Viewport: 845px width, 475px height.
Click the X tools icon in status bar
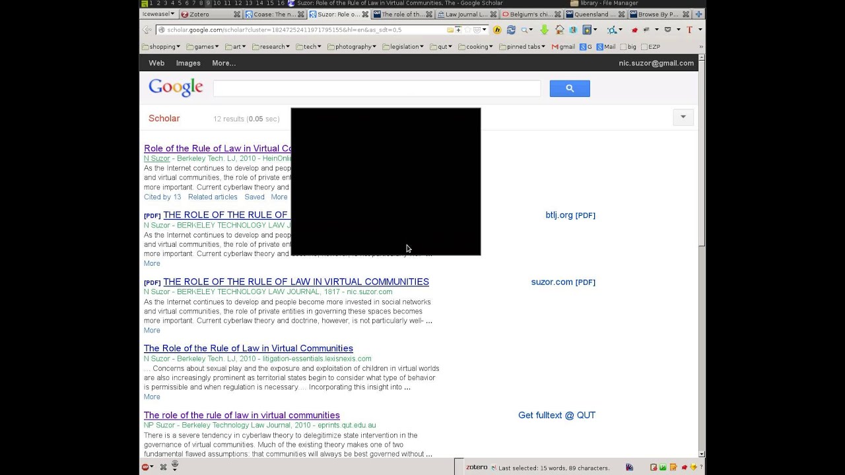coord(163,467)
